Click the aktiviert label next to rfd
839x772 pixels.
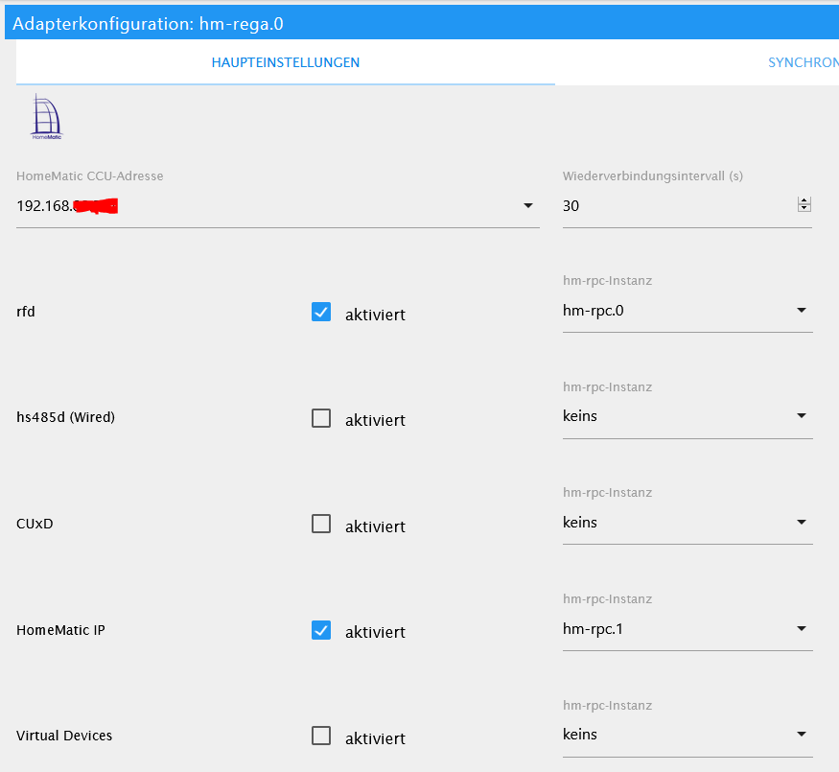pos(375,315)
